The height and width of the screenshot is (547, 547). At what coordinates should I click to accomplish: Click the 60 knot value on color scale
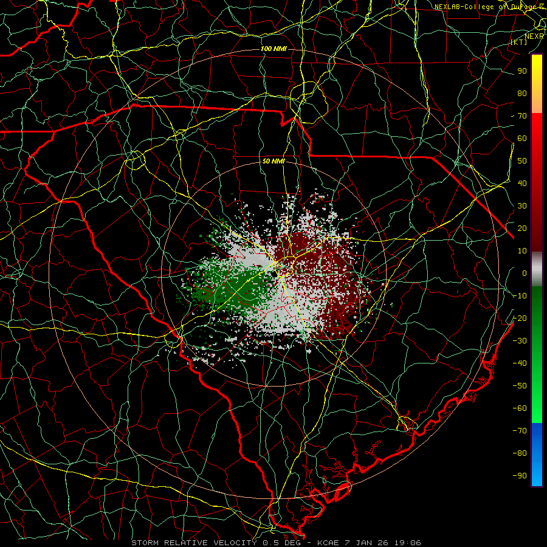522,139
